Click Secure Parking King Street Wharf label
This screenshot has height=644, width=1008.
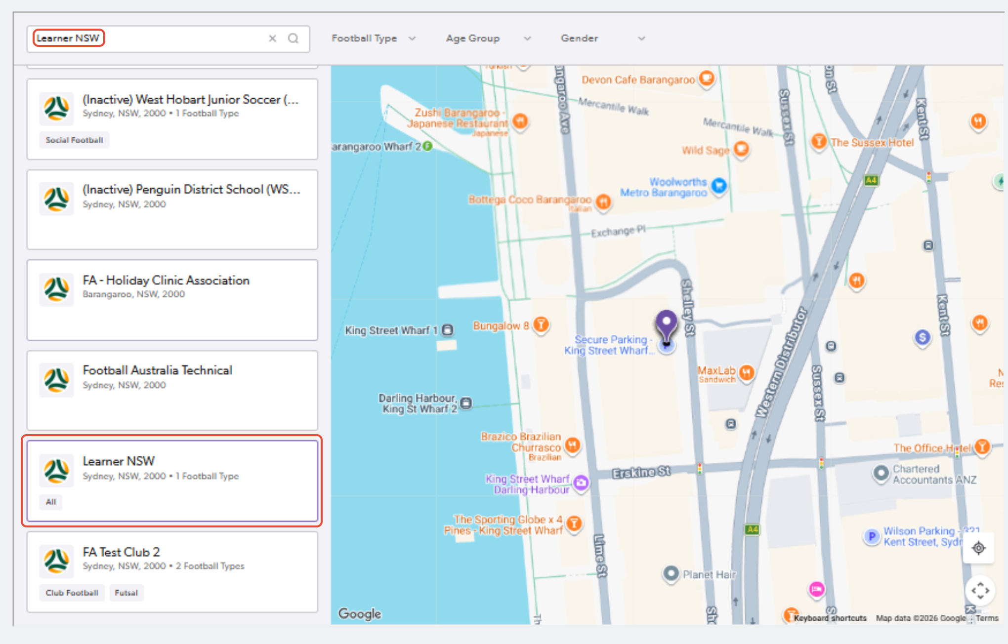point(609,345)
